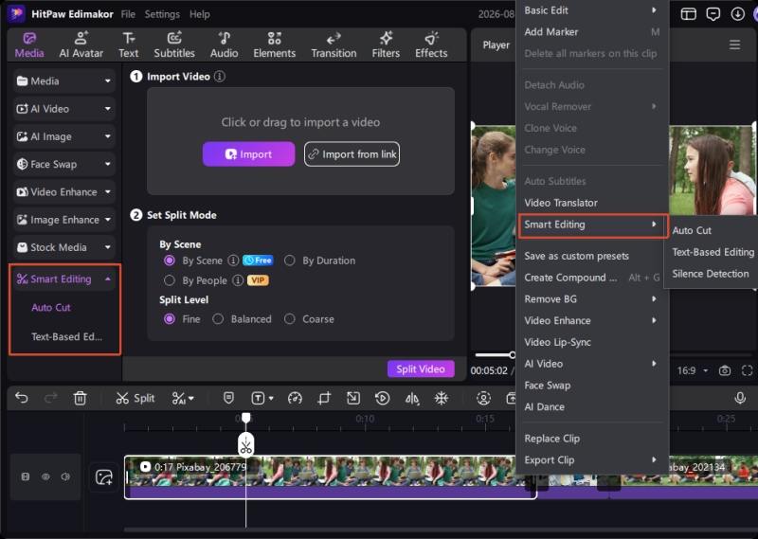This screenshot has width=758, height=539.
Task: Select Auto Cut in the sidebar
Action: (51, 308)
